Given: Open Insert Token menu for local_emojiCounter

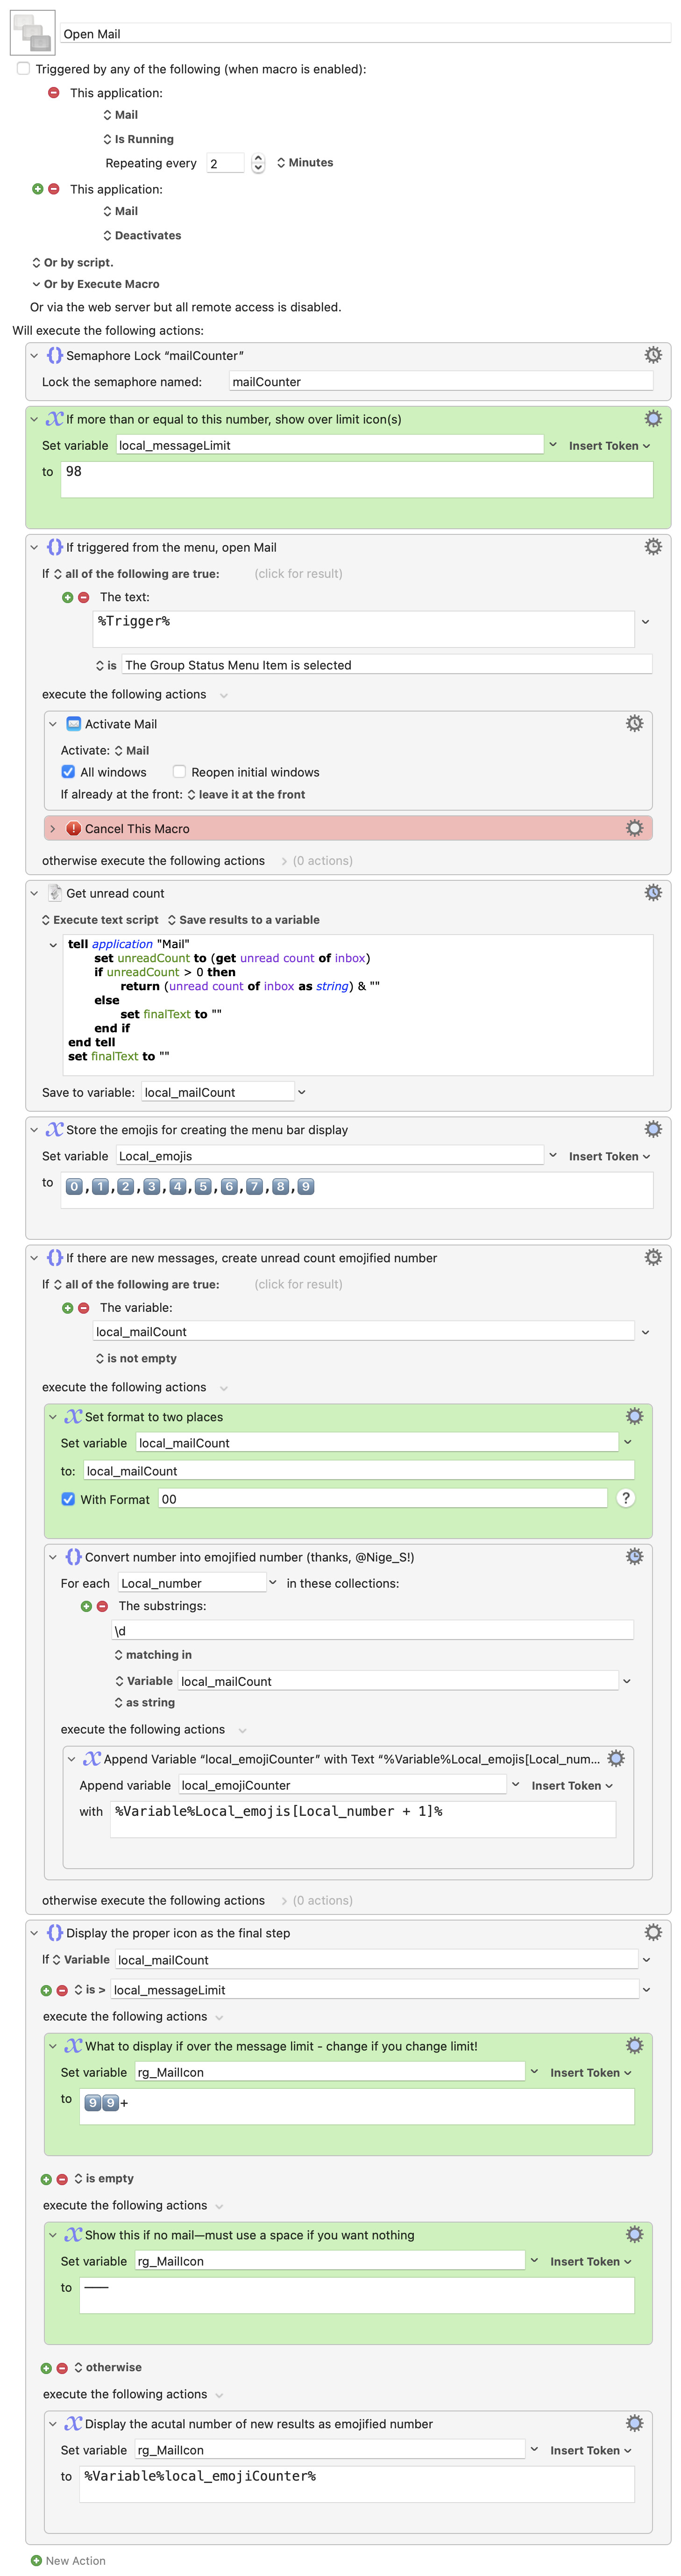Looking at the screenshot, I should [x=572, y=1785].
